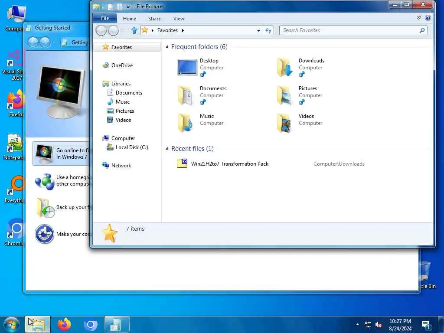This screenshot has width=444, height=333.
Task: Open the address bar history dropdown
Action: pos(258,30)
